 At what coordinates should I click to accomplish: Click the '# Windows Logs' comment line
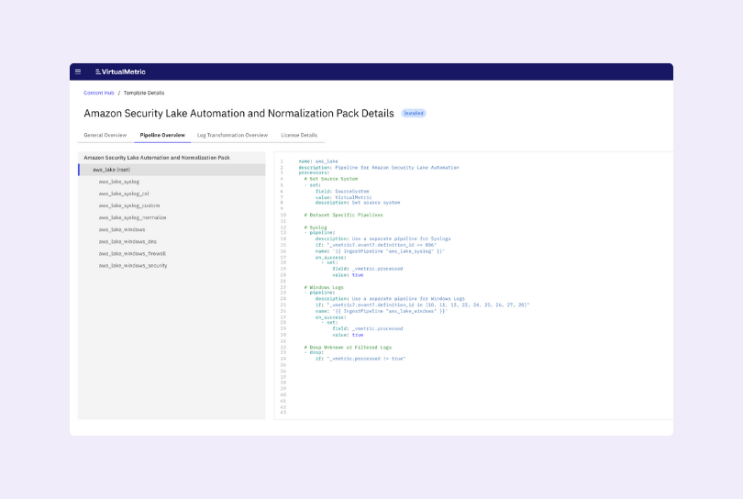[x=324, y=287]
